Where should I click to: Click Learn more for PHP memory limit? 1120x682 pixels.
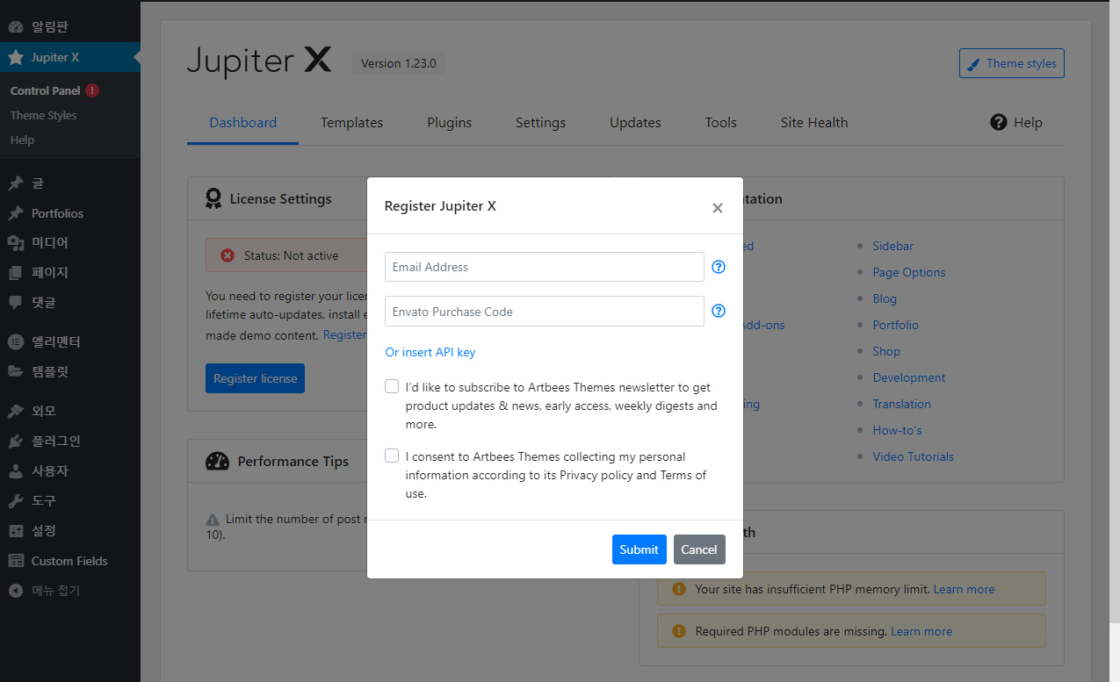[x=964, y=589]
